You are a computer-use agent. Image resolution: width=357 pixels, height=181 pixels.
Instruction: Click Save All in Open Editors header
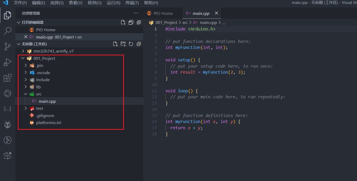tap(131, 22)
